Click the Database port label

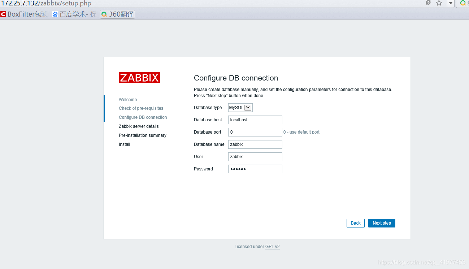[x=208, y=132]
